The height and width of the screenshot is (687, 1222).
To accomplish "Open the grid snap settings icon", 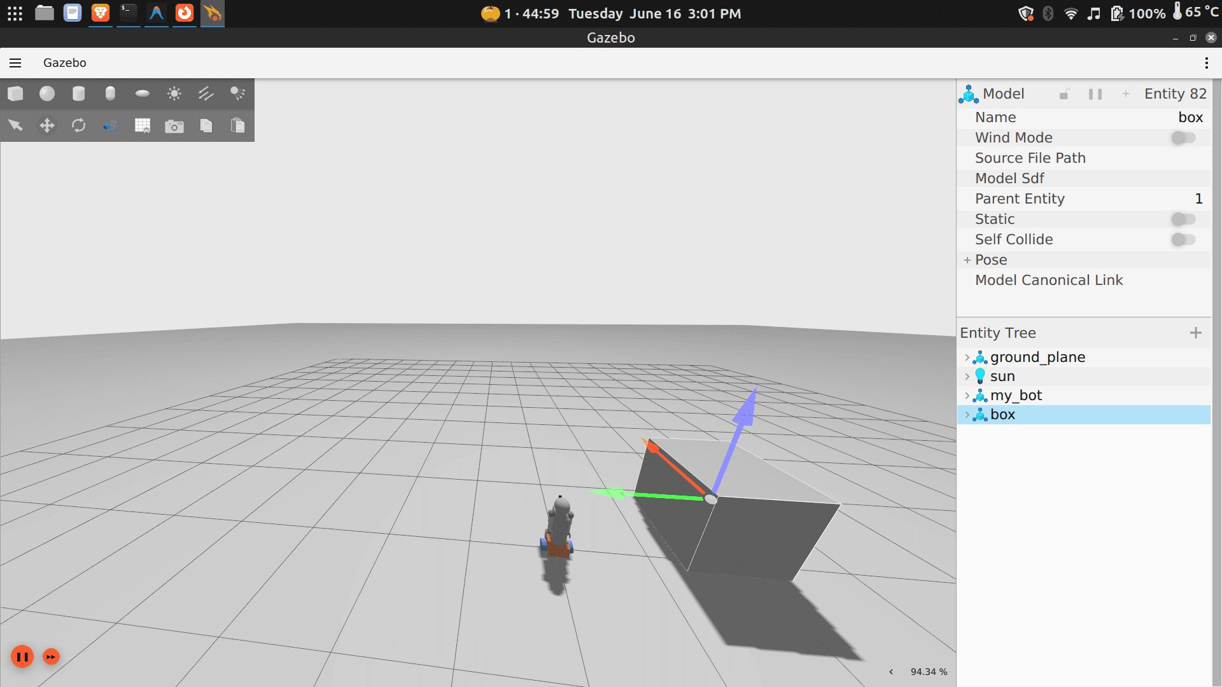I will pos(143,125).
